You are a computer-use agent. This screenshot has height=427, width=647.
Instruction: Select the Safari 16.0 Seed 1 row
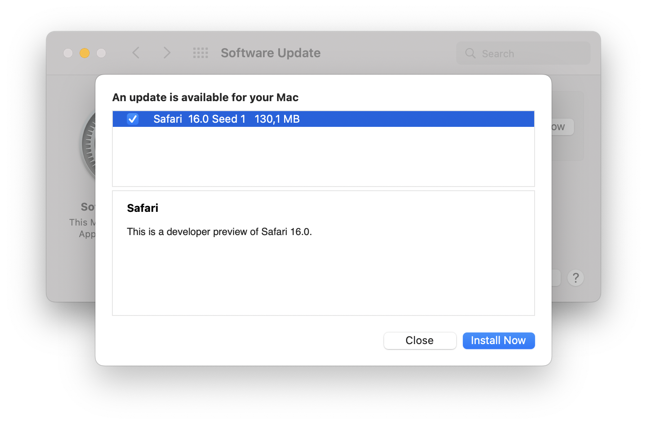373,119
